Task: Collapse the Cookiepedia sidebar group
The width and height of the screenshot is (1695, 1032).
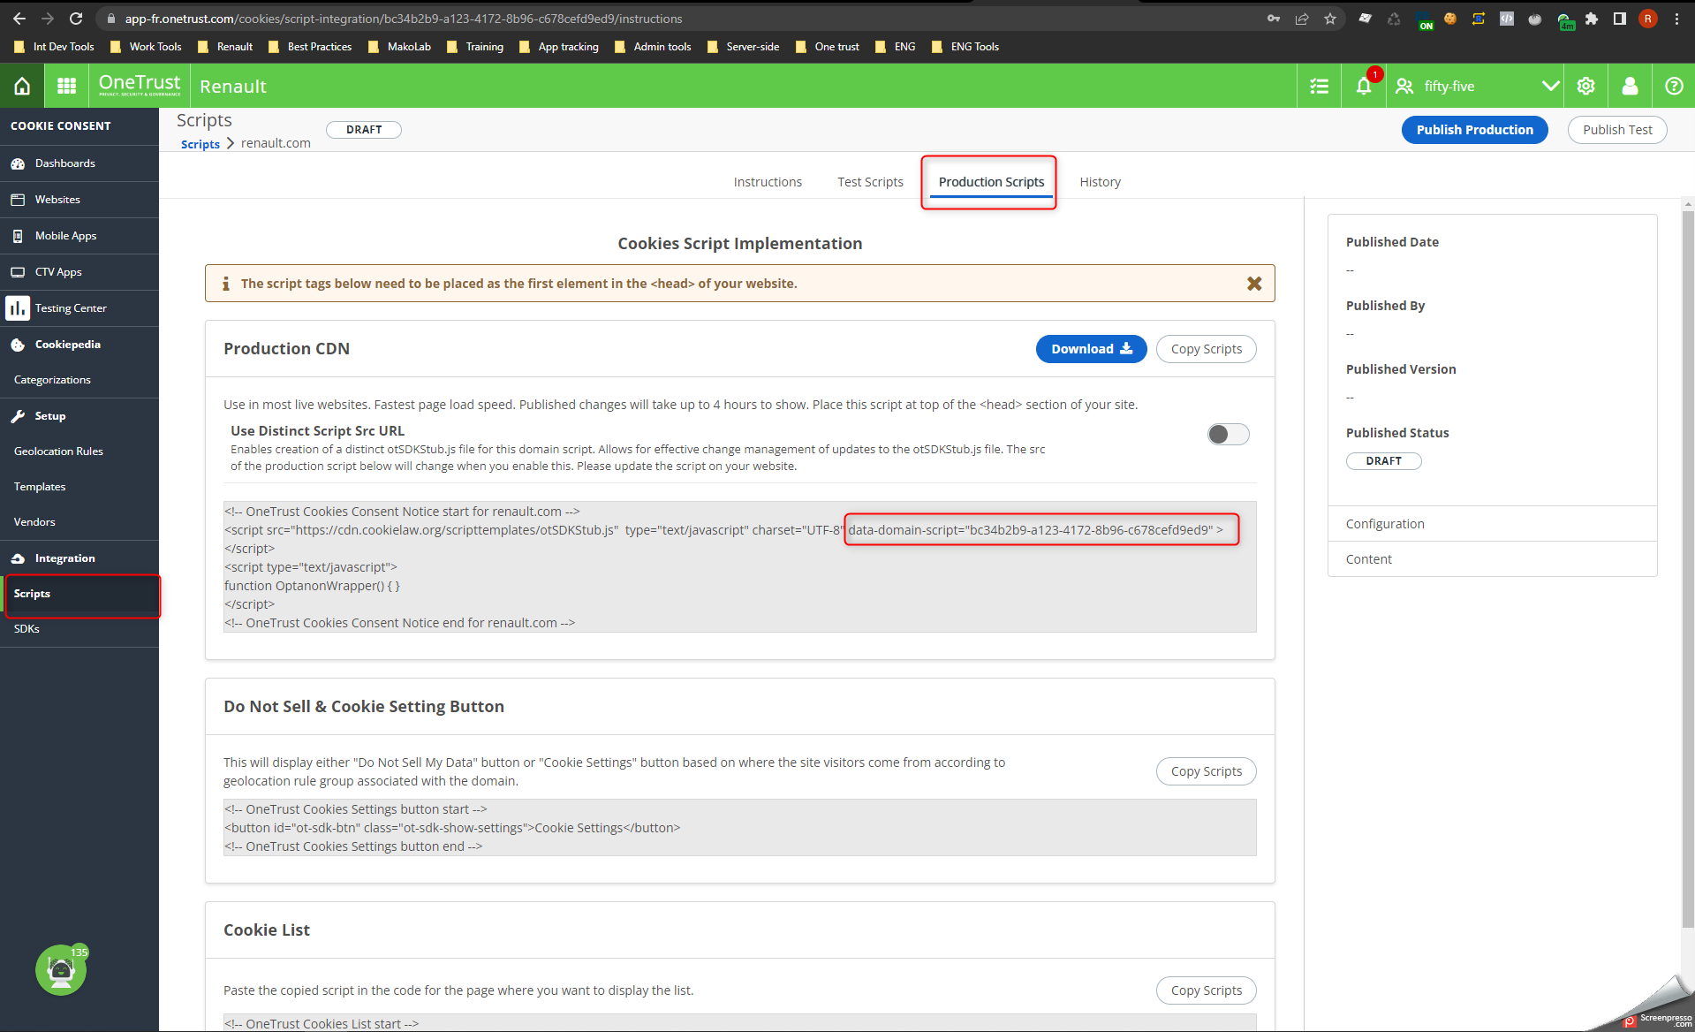Action: [79, 345]
